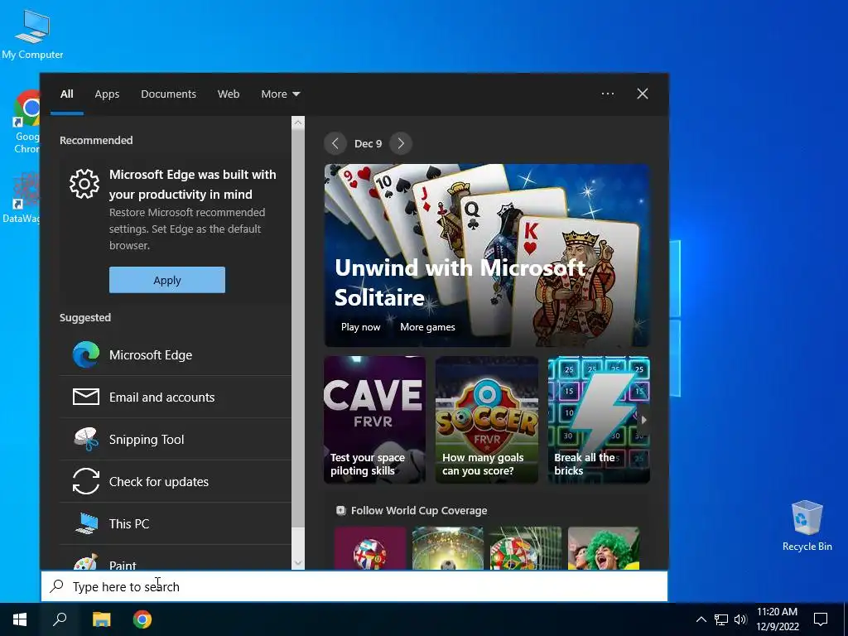Switch to the All tab

tap(67, 94)
